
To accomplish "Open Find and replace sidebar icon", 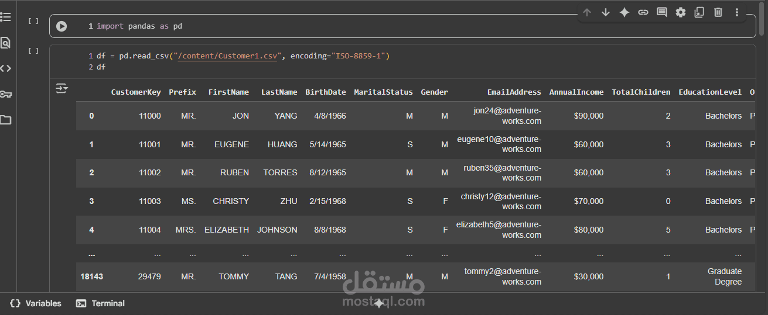I will click(5, 42).
